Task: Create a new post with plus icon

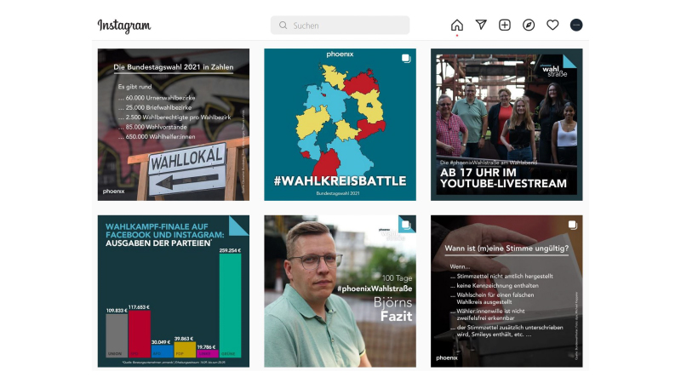Action: 505,25
